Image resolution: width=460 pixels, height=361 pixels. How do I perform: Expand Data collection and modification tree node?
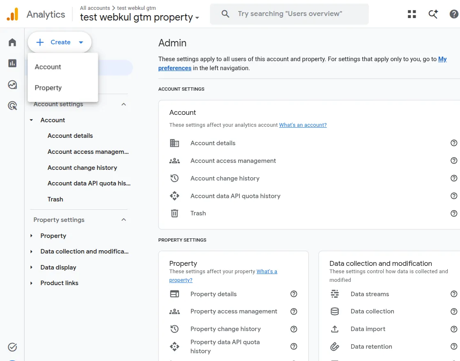point(31,251)
